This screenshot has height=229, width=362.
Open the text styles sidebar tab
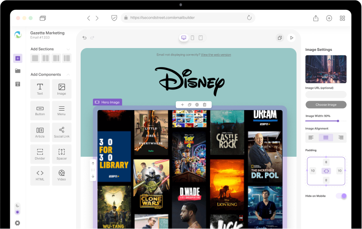pos(18,84)
